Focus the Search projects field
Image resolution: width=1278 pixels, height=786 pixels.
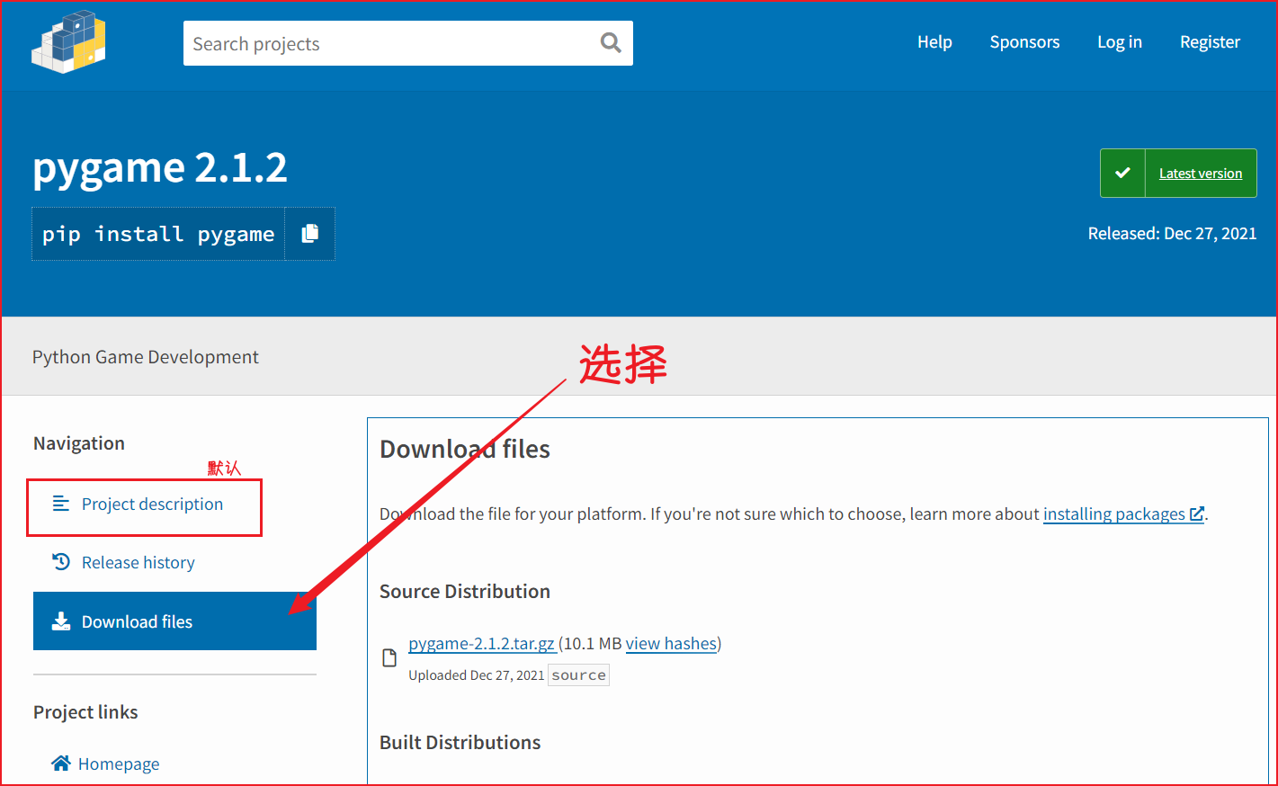point(407,43)
